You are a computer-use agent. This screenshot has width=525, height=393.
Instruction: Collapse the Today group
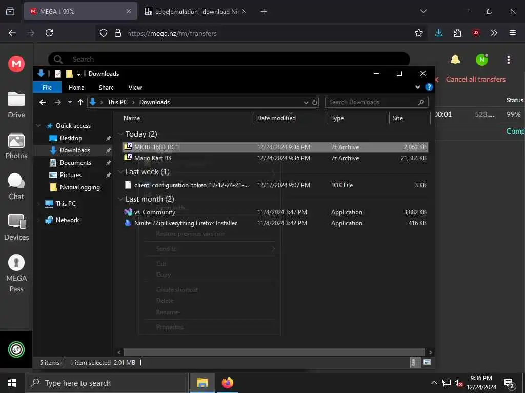coord(120,134)
